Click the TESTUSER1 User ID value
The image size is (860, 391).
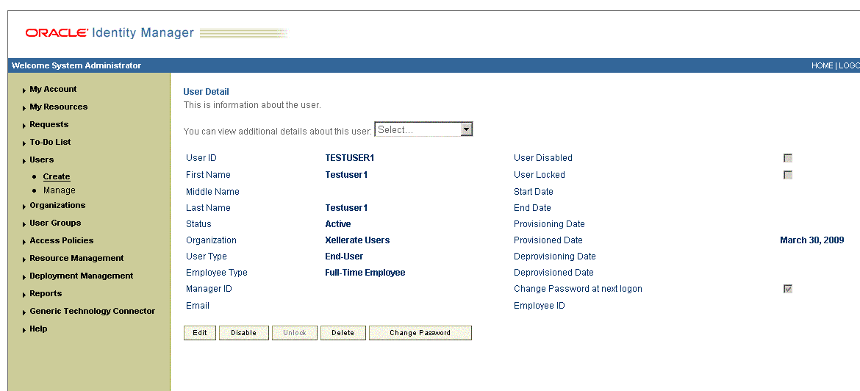[x=349, y=158]
